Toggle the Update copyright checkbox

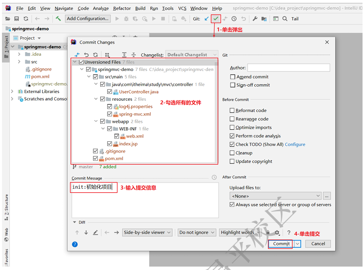pyautogui.click(x=232, y=161)
